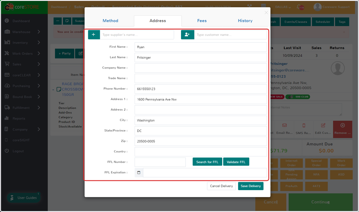Image resolution: width=359 pixels, height=212 pixels.
Task: Click the plus add supplier icon
Action: tap(94, 35)
